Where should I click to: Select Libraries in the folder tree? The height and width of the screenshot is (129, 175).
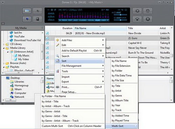(x=19, y=82)
